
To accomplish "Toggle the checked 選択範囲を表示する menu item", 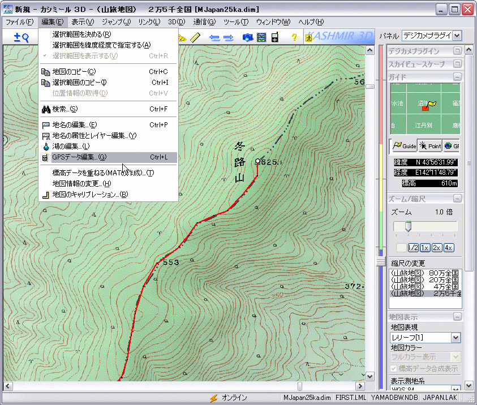I will [x=109, y=56].
